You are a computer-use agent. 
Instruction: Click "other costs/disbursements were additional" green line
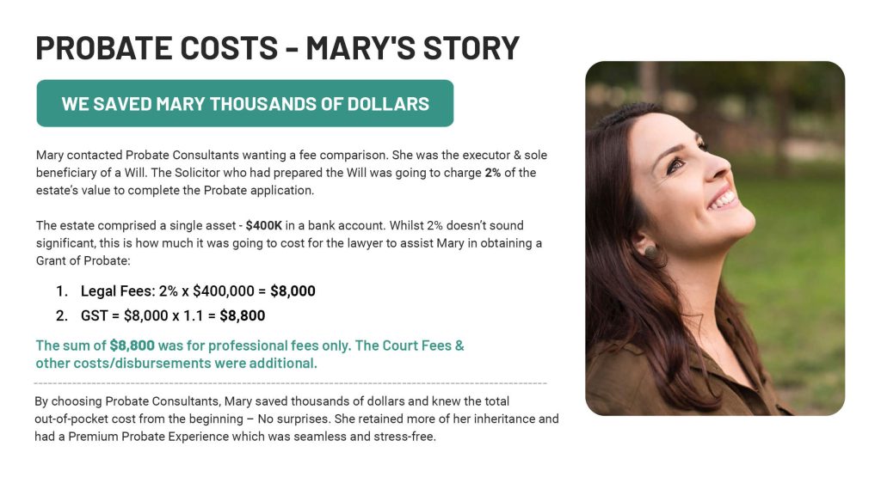point(176,363)
